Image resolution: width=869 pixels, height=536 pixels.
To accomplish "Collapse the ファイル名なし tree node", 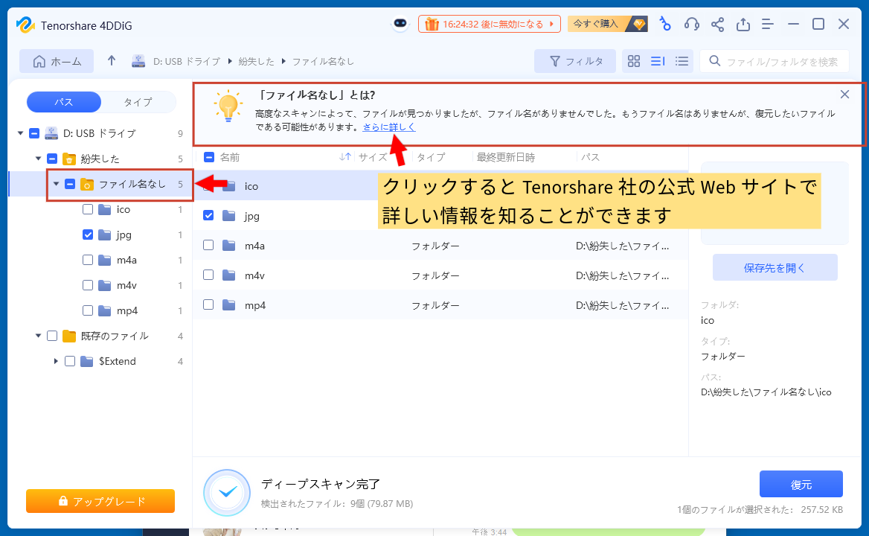I will (x=56, y=183).
